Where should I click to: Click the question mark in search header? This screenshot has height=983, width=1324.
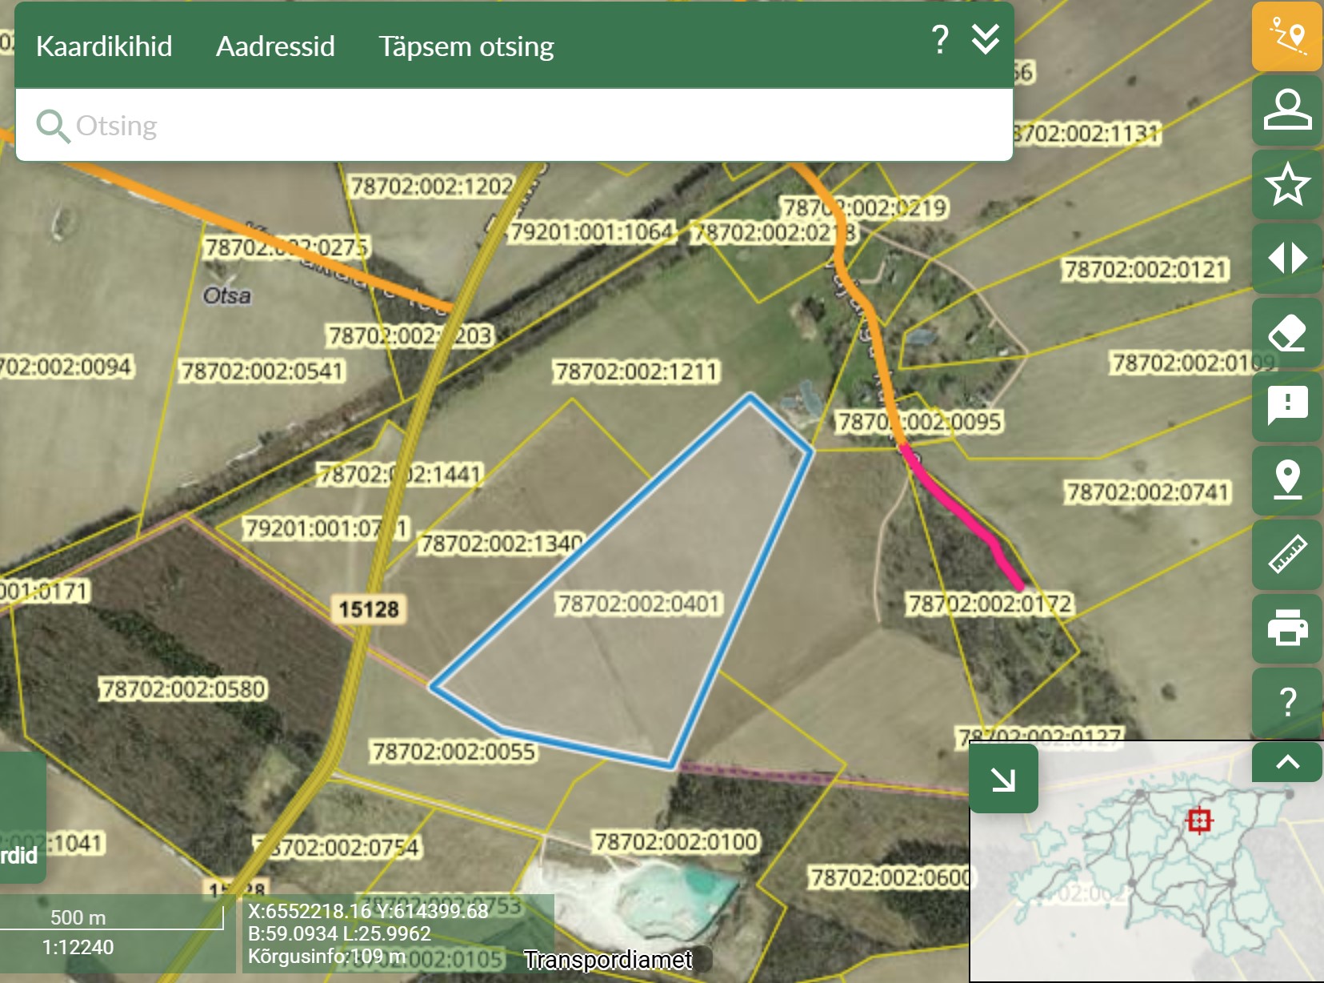[x=940, y=39]
